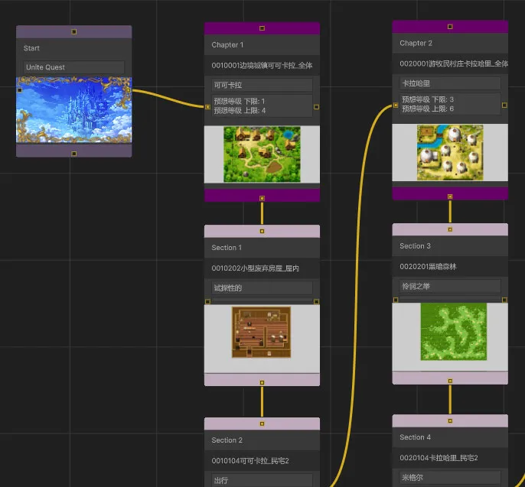Select the Unite Quest text field

click(x=73, y=67)
